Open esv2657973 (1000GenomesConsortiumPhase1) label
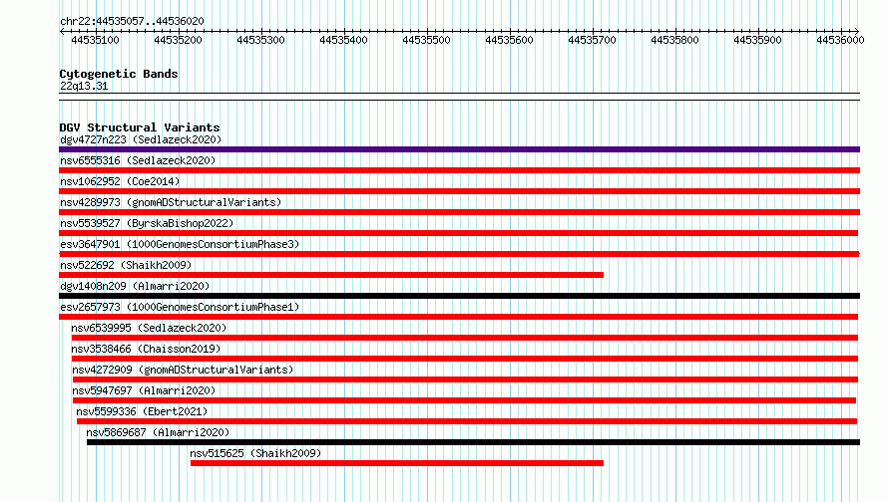The height and width of the screenshot is (502, 888). pos(180,307)
